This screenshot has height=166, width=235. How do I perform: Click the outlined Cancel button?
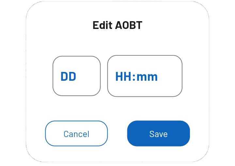(x=76, y=133)
